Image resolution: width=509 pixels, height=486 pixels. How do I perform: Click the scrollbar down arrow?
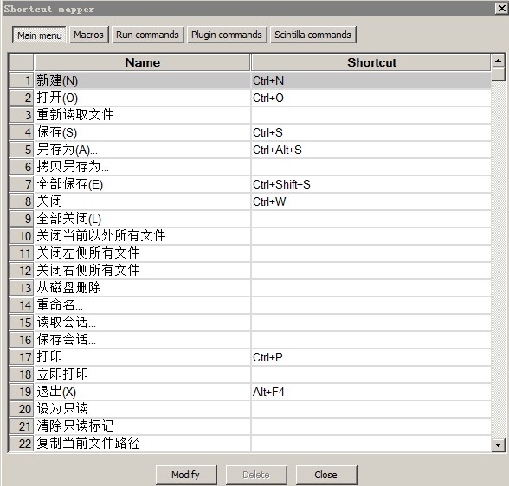498,444
